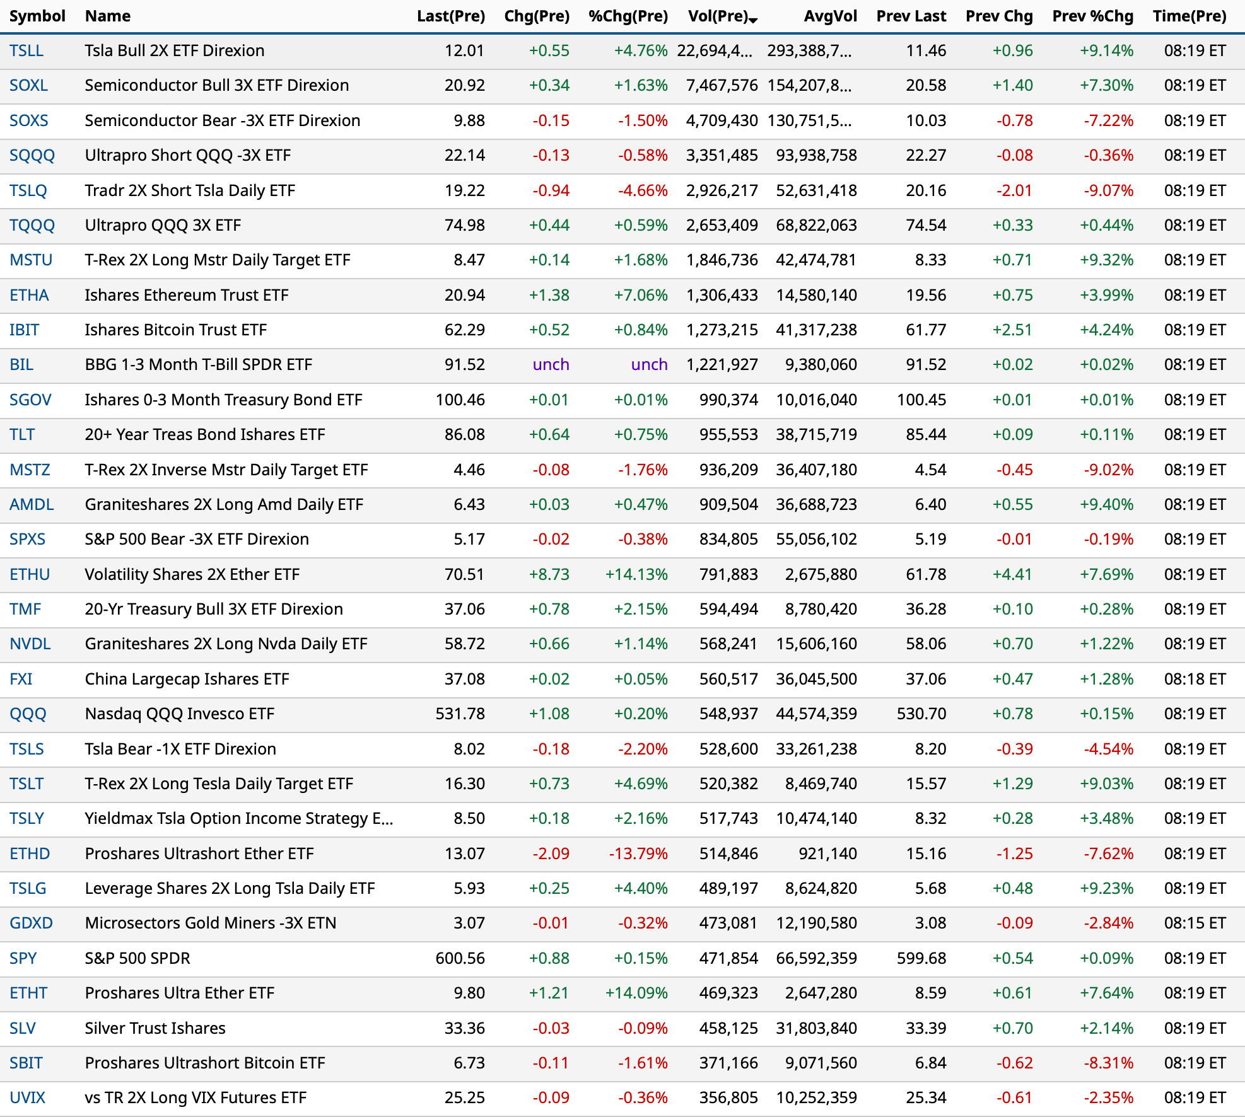Open the QQQ Nasdaq Invesco ETF link
The width and height of the screenshot is (1245, 1117).
click(28, 714)
